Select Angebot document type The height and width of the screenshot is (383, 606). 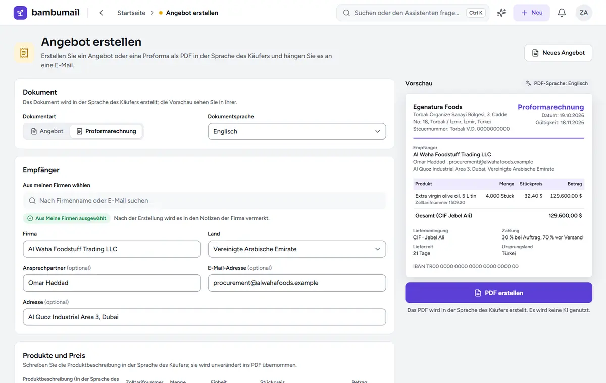click(47, 131)
